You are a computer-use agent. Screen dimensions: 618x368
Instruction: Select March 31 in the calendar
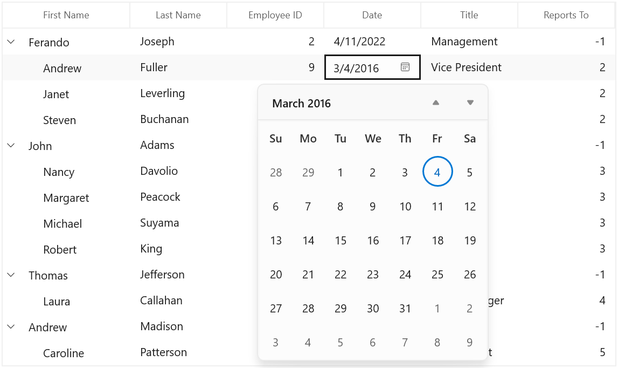click(x=405, y=309)
